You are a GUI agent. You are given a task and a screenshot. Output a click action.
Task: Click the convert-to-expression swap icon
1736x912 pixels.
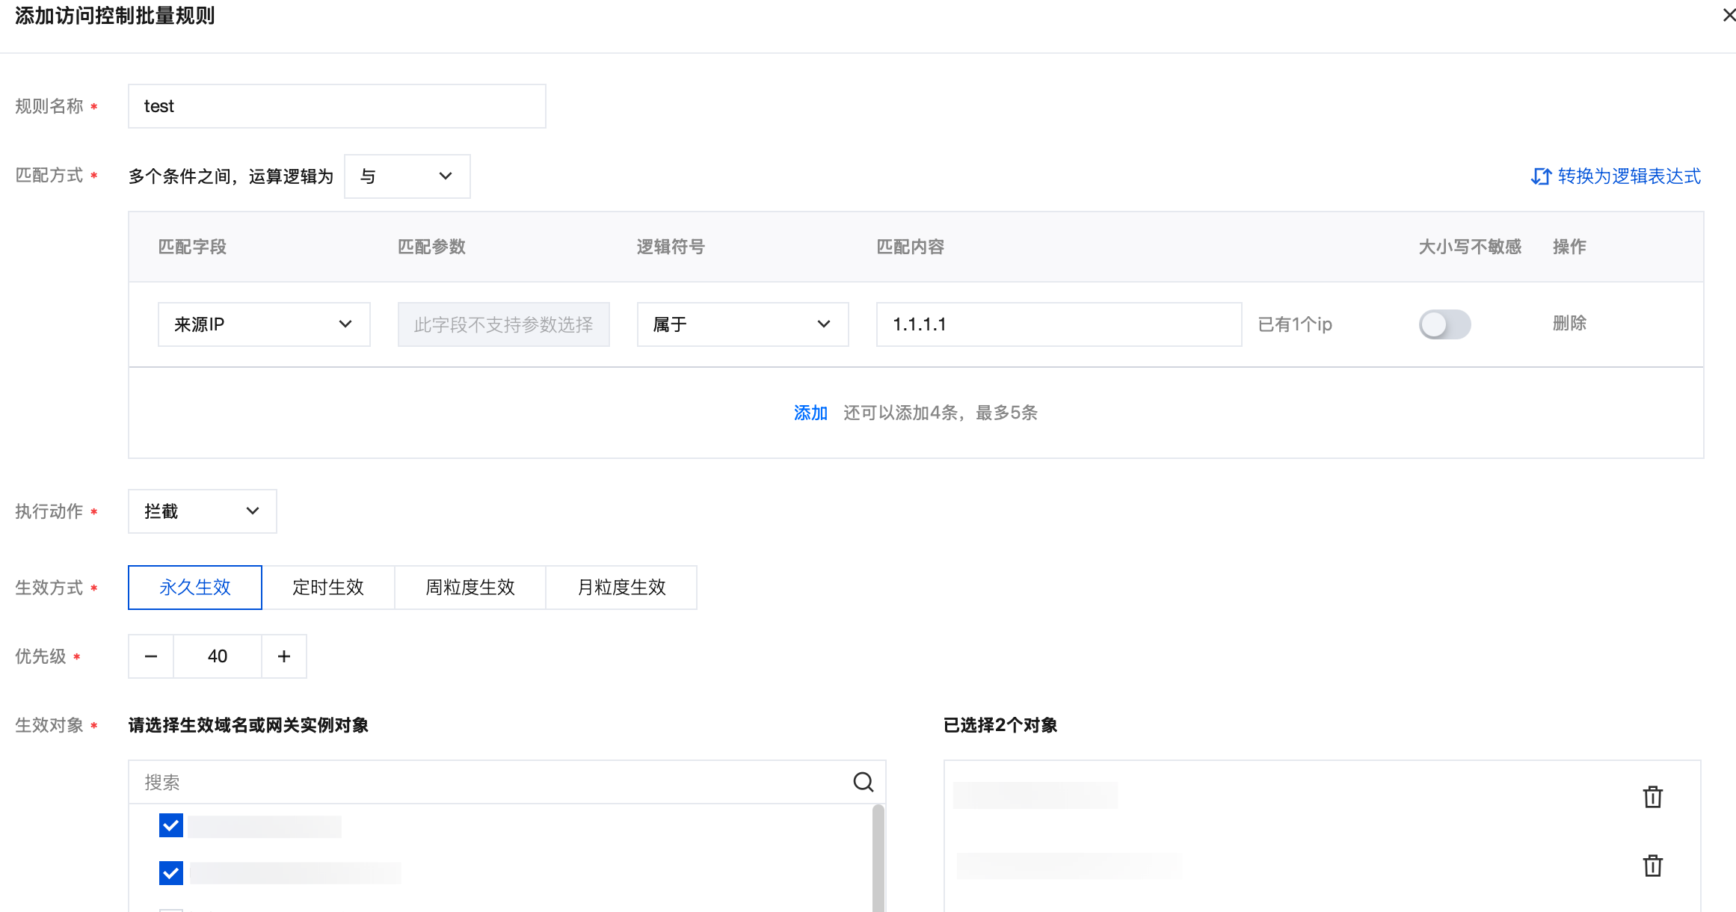[1541, 176]
